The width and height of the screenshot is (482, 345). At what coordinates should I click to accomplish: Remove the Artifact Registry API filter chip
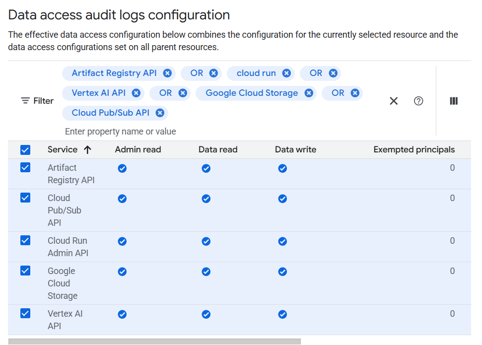(167, 73)
